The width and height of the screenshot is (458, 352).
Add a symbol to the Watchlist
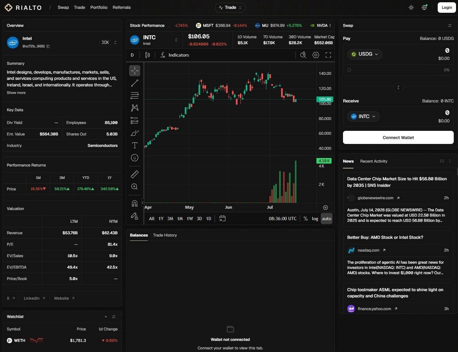click(106, 317)
